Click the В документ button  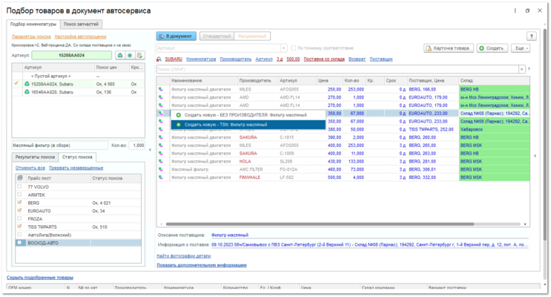176,36
